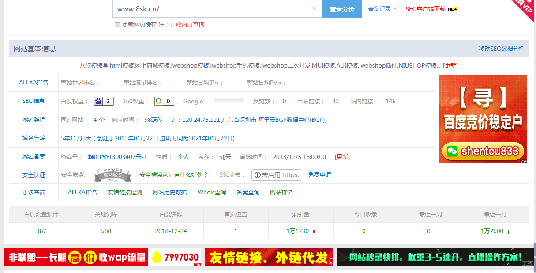Click the 360 weight badge icon
Screen dimensions: 536x273
pos(164,101)
